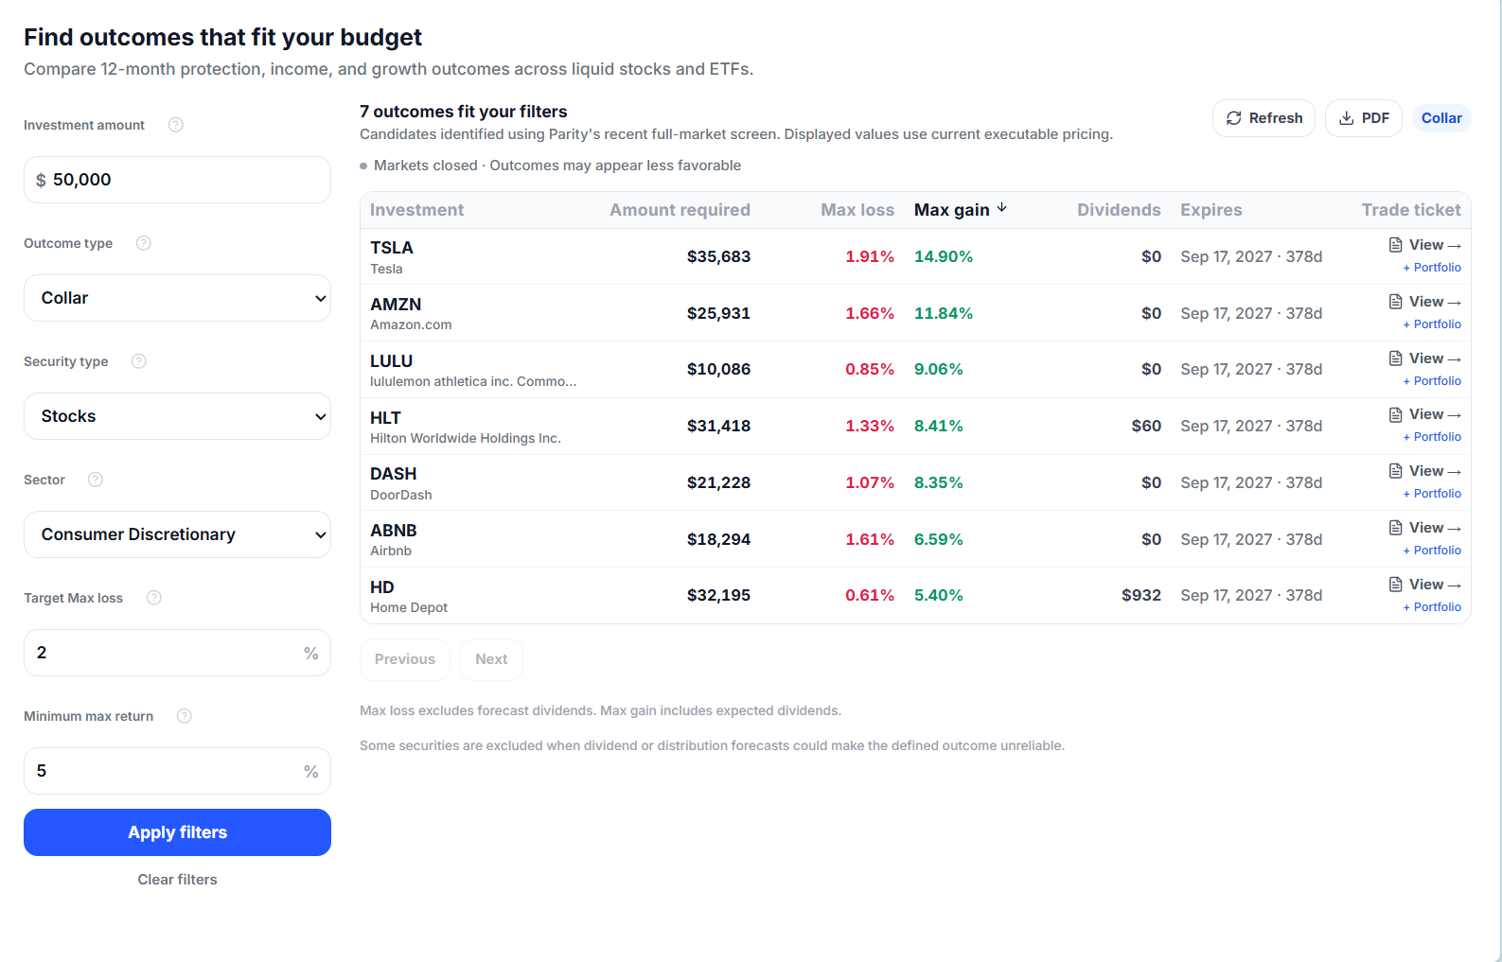Click the TSLA trade ticket document icon
Screen dimensions: 1502x962
click(x=1395, y=245)
